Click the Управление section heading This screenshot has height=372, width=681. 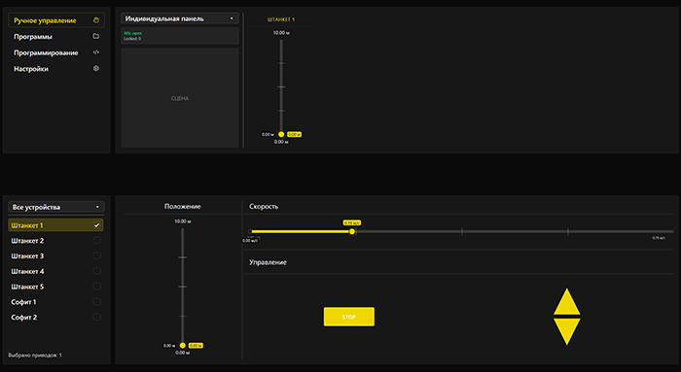pos(268,262)
